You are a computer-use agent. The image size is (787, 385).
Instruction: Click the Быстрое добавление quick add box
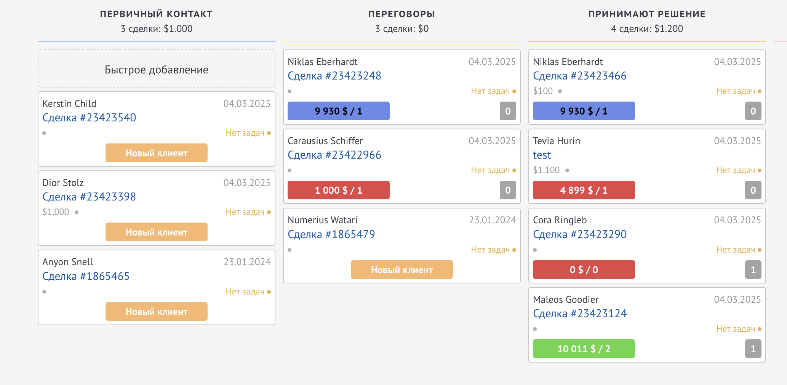click(x=156, y=69)
